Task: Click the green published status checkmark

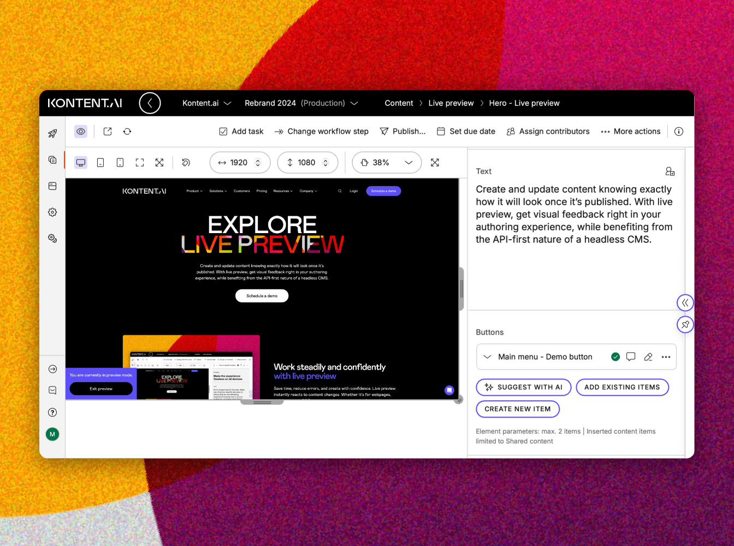Action: tap(615, 357)
